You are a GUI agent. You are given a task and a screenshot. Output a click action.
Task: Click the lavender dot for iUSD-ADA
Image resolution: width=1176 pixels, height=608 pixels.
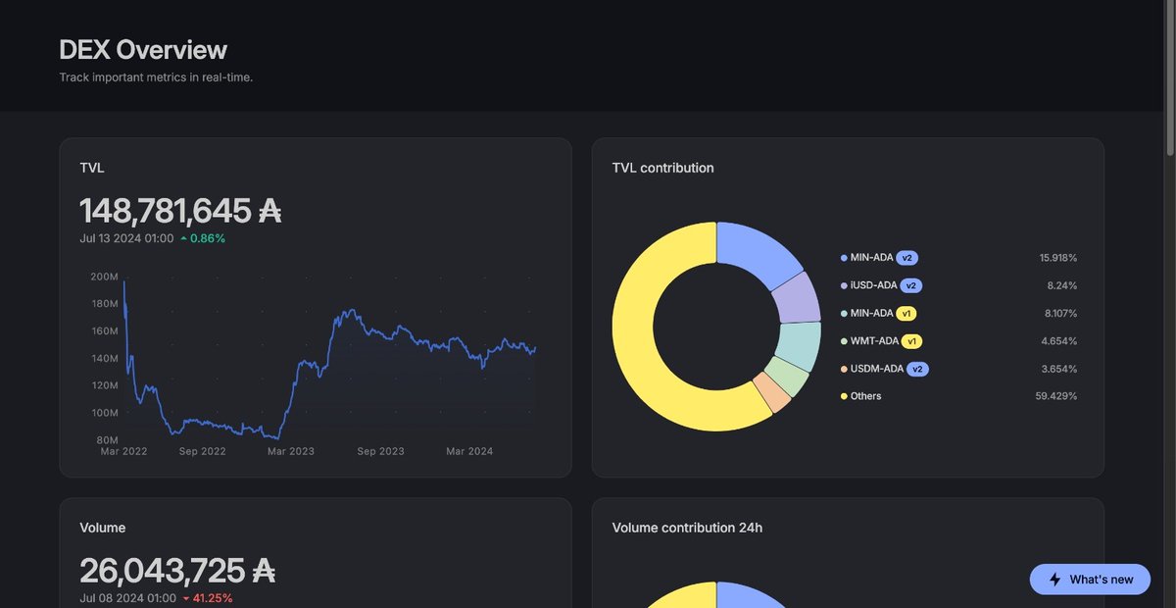pyautogui.click(x=844, y=285)
